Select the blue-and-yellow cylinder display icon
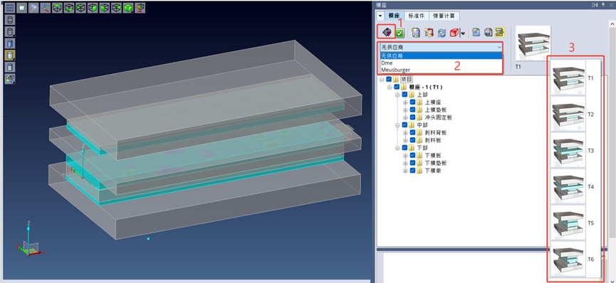This screenshot has width=616, height=283. point(10,67)
